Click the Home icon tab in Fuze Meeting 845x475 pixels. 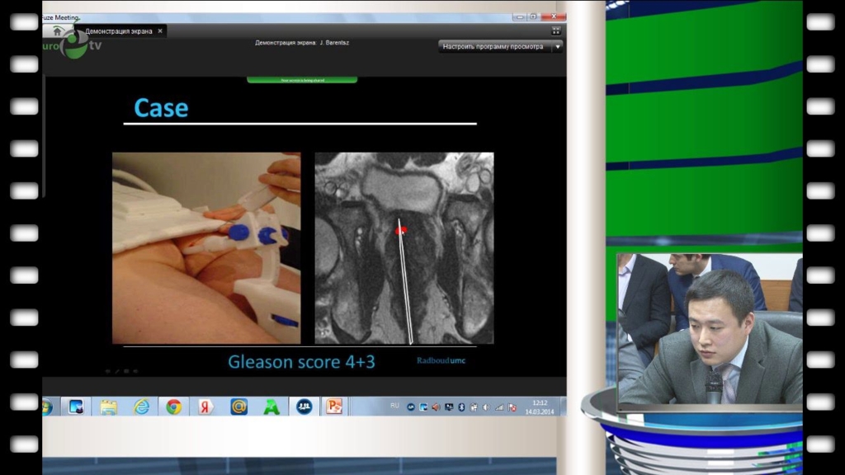point(57,31)
